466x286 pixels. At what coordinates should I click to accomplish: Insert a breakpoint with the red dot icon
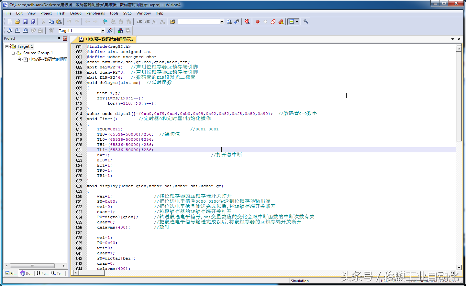(258, 22)
